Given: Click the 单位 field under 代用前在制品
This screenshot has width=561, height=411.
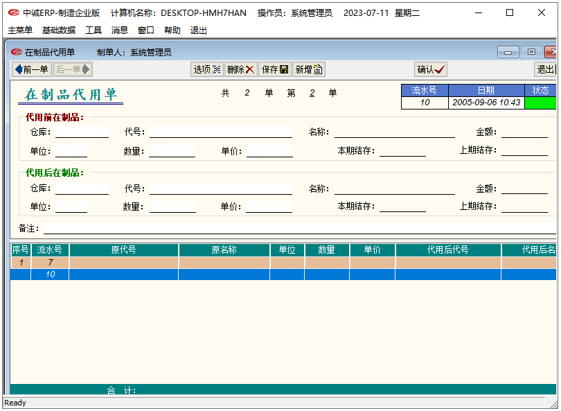Looking at the screenshot, I should (x=71, y=151).
